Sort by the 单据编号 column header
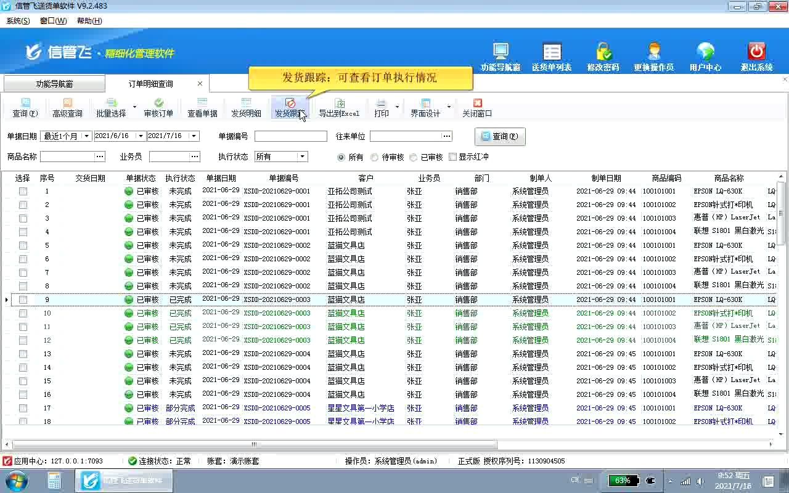This screenshot has height=493, width=789. 284,178
